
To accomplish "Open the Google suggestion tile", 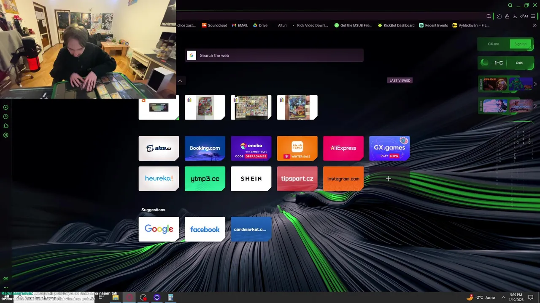I will click(159, 229).
